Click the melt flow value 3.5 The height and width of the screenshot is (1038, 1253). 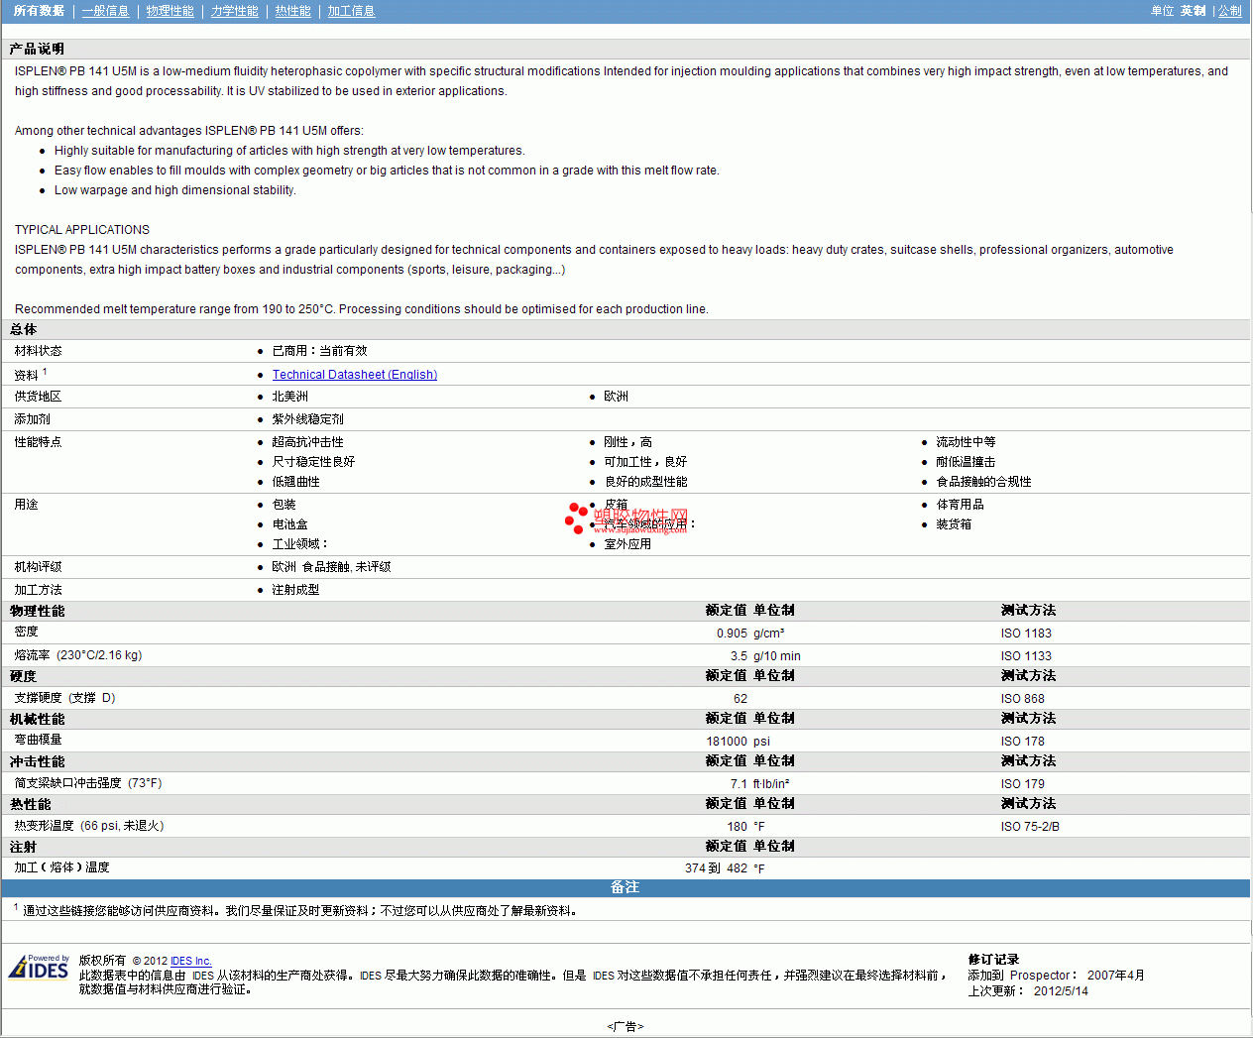tap(739, 656)
